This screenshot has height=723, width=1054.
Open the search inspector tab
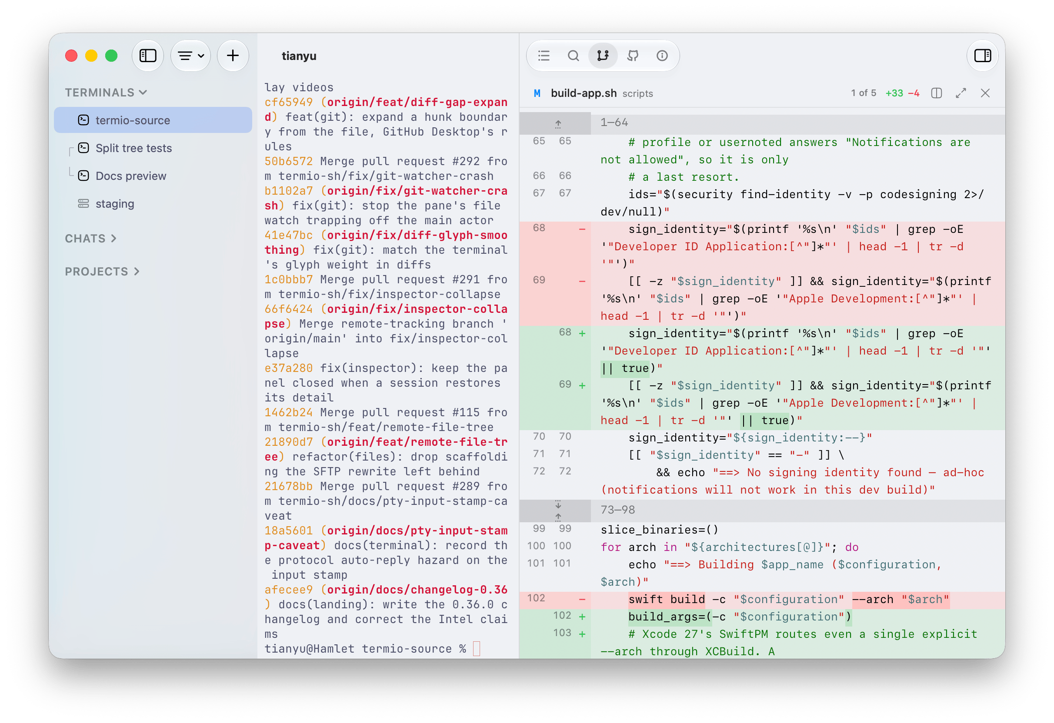tap(573, 56)
